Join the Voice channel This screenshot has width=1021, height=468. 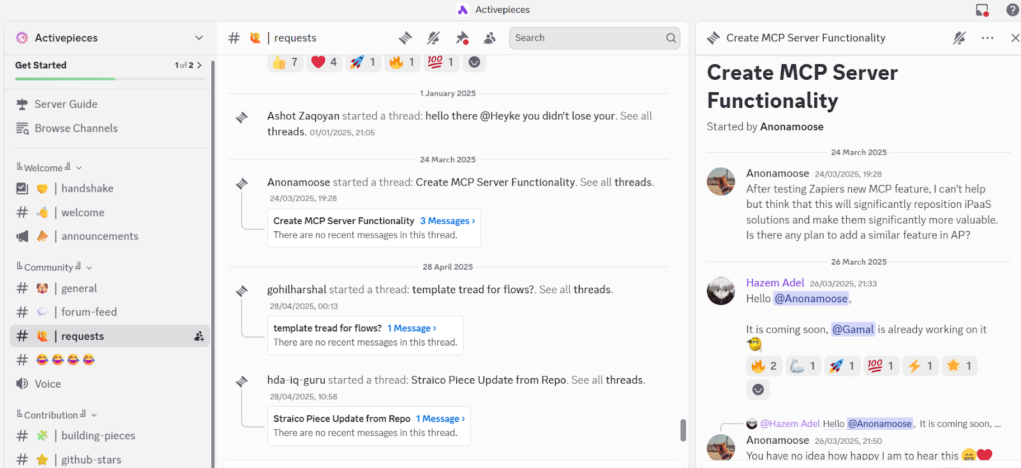(108, 384)
